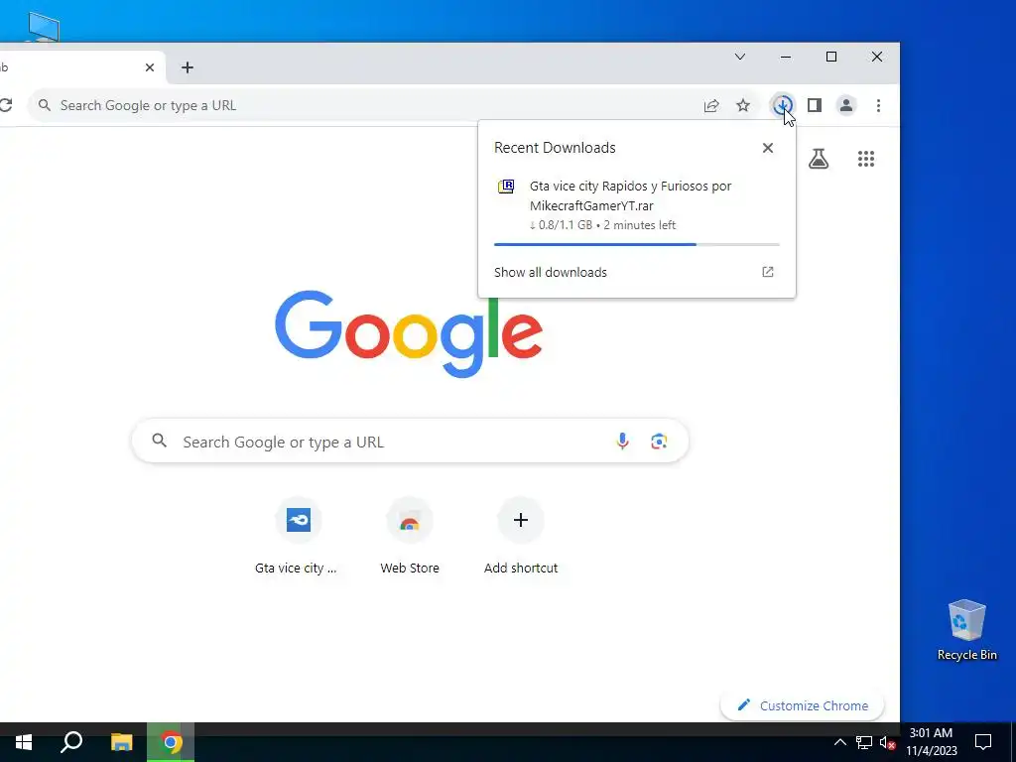Open the Google apps grid
Image resolution: width=1016 pixels, height=762 pixels.
[866, 159]
